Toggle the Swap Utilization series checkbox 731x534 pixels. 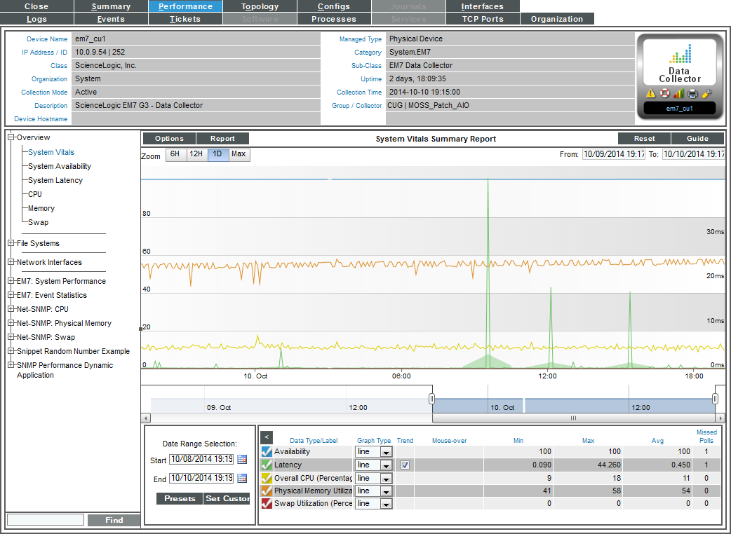pyautogui.click(x=267, y=503)
